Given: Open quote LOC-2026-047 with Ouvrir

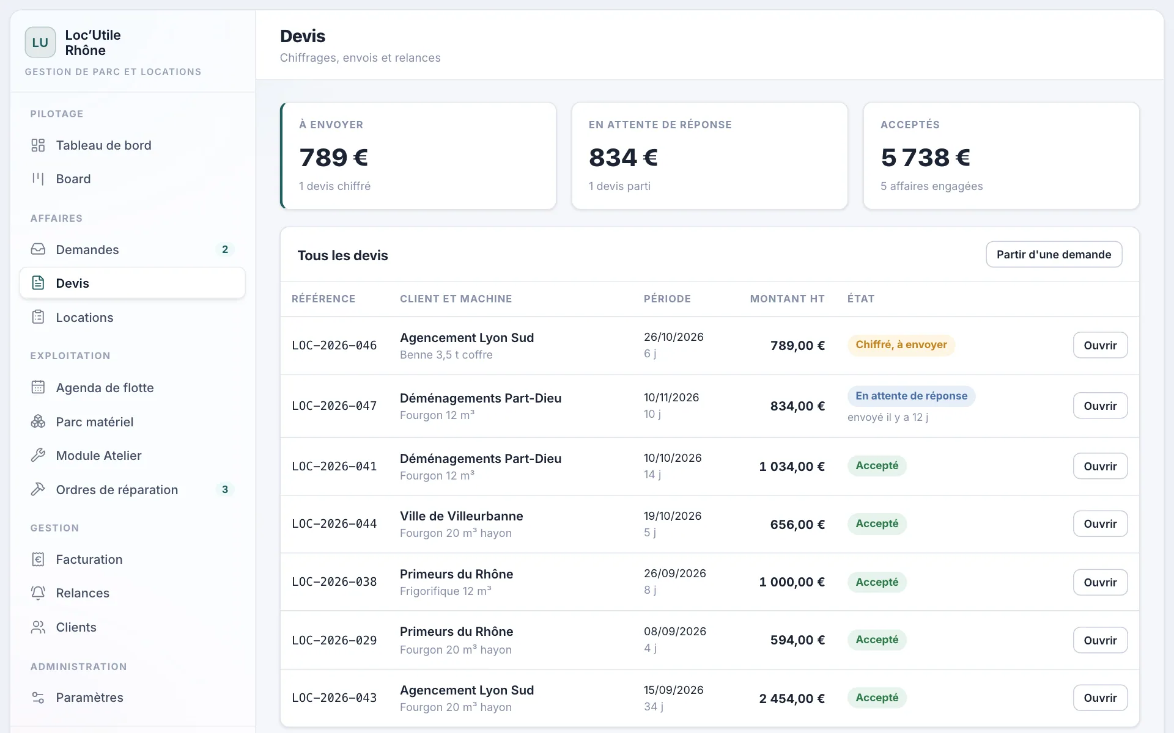Looking at the screenshot, I should [x=1100, y=406].
